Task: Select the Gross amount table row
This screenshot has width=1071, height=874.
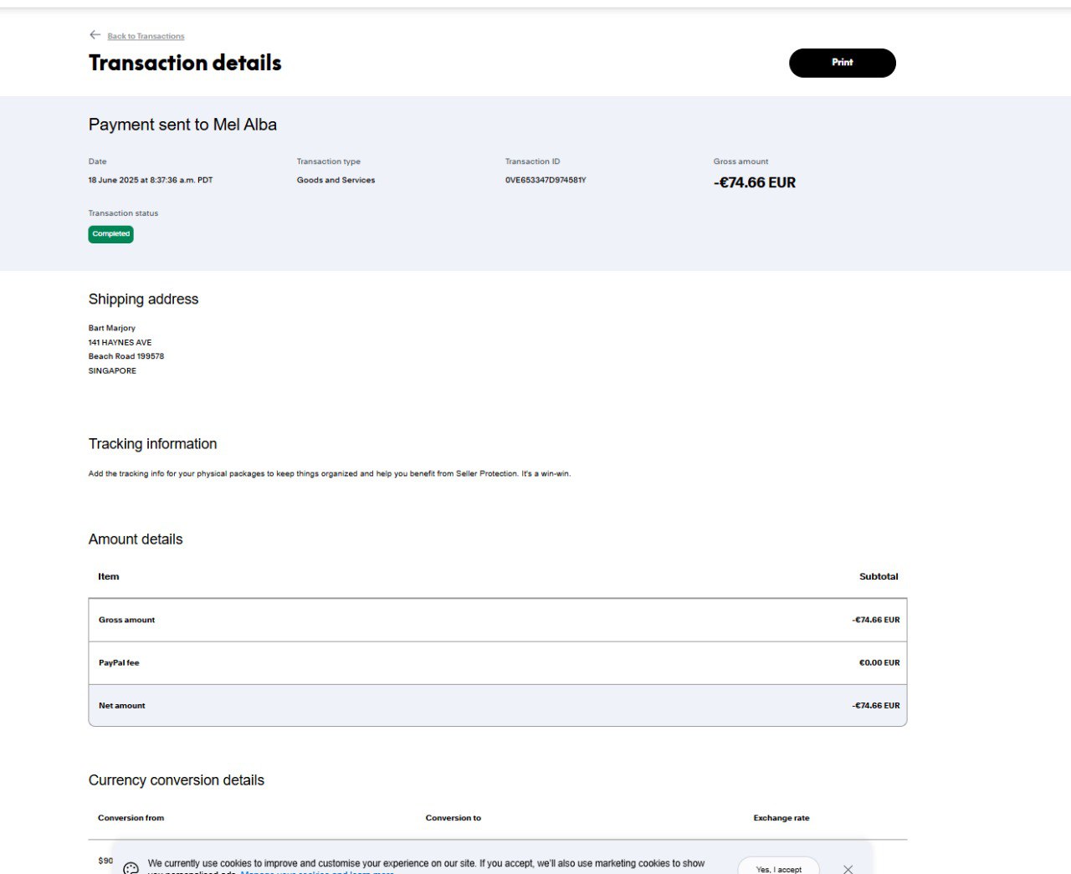Action: coord(497,620)
